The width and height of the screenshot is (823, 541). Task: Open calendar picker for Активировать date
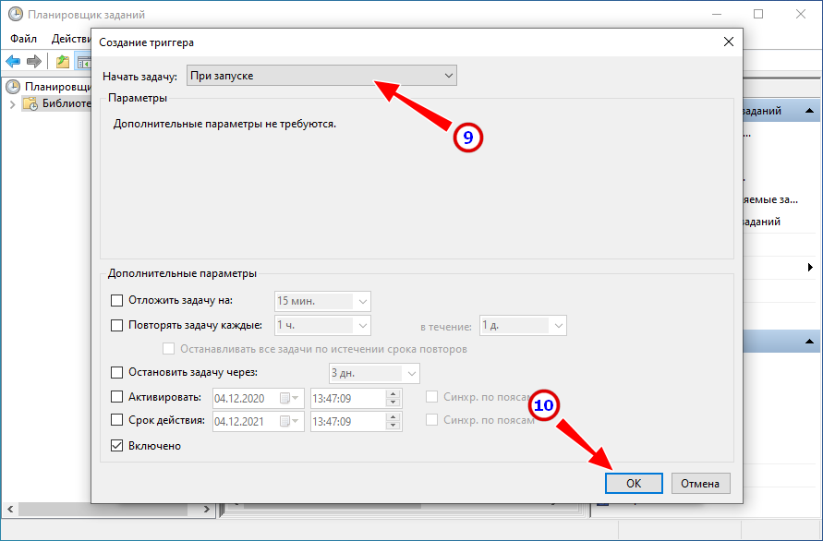click(289, 398)
